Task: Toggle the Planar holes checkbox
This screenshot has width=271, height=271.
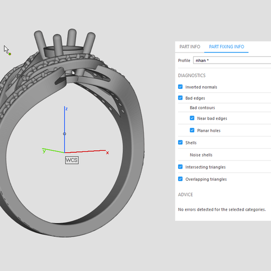Action: [x=192, y=130]
